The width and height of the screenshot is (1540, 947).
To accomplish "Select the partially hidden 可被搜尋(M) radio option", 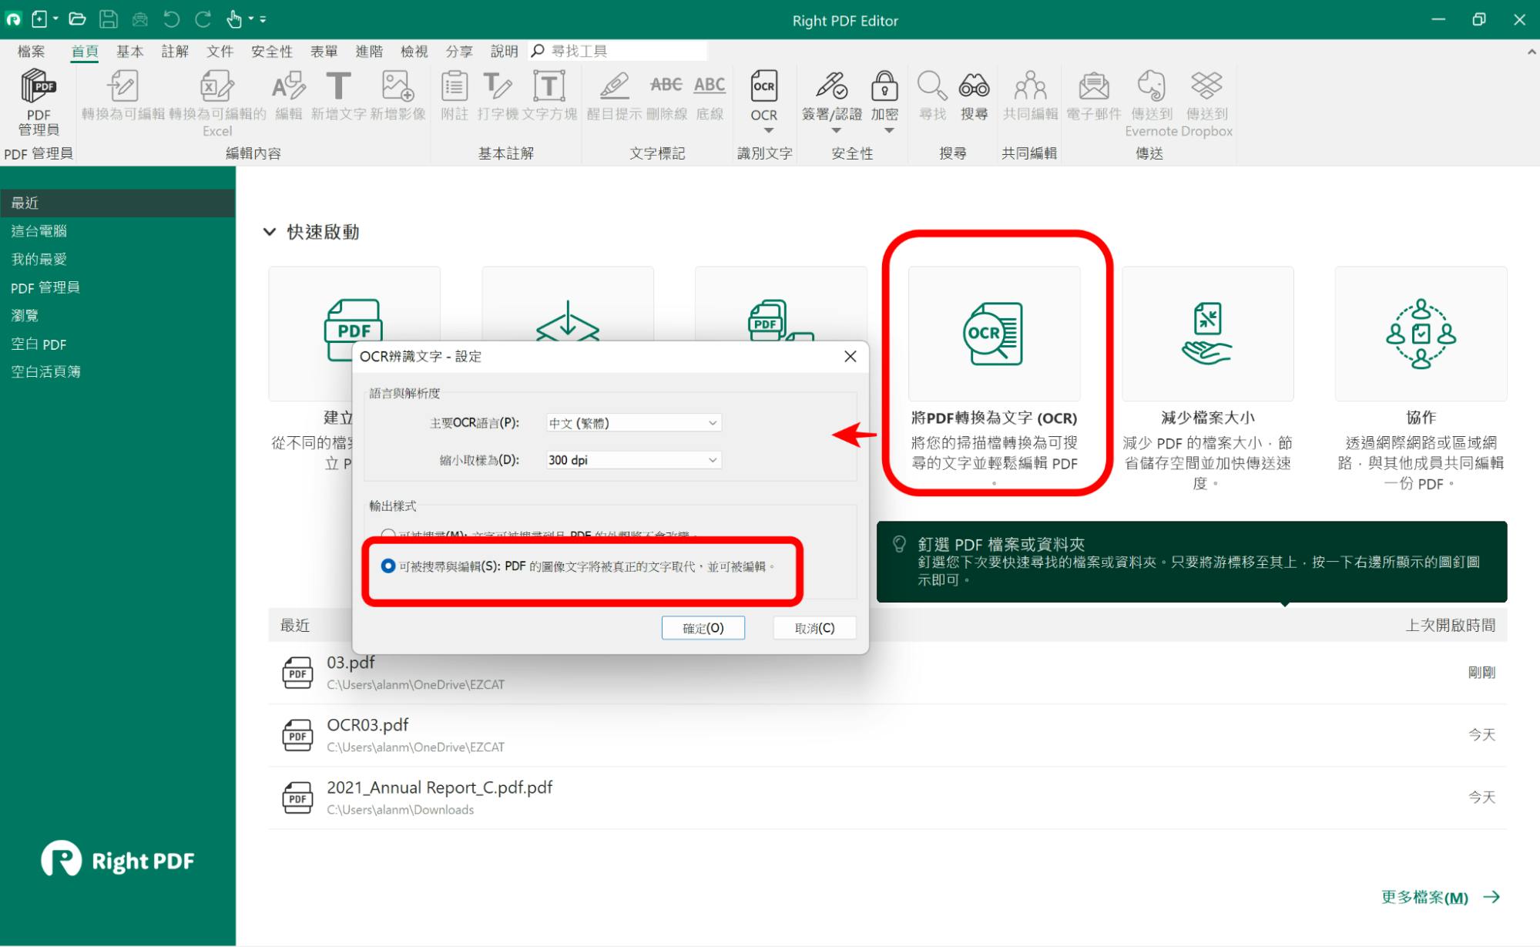I will (388, 534).
